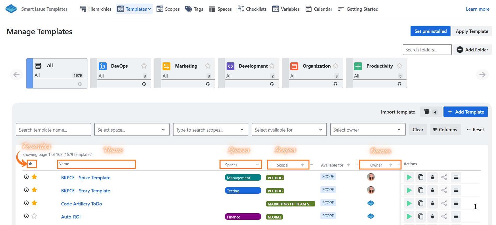Follow the Learn more link
Image resolution: width=496 pixels, height=225 pixels.
click(x=478, y=9)
